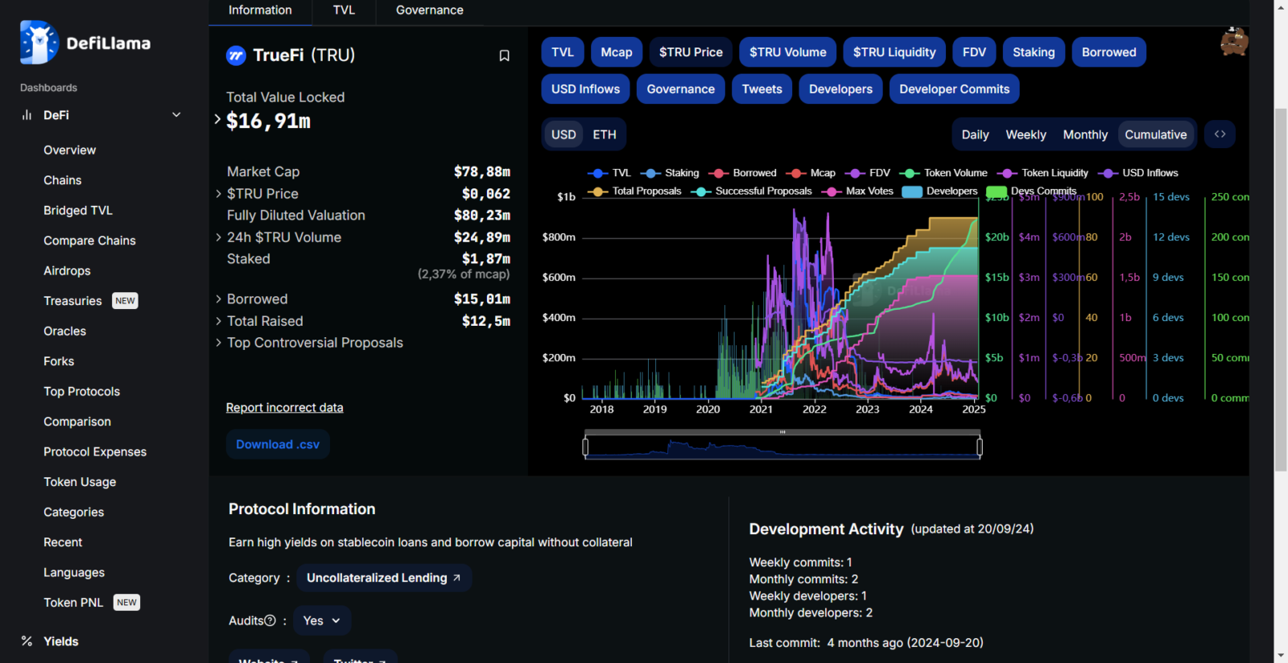Screen dimensions: 1288x663
Task: Toggle the Staking chart metric
Action: pos(1034,52)
